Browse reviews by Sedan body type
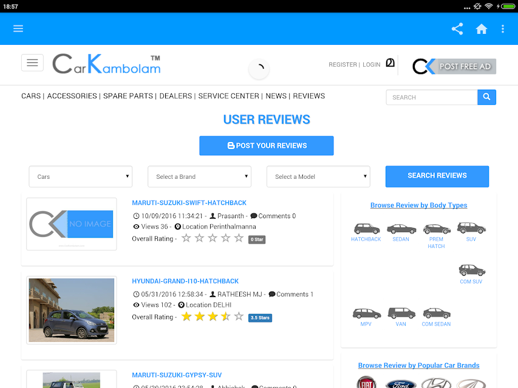518x388 pixels. (x=401, y=232)
